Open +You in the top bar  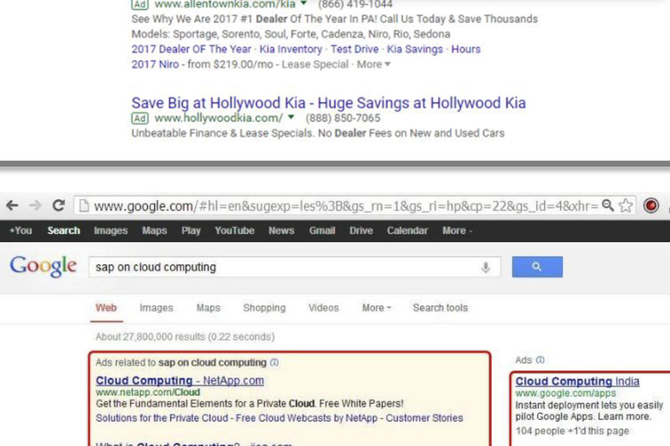click(x=21, y=231)
